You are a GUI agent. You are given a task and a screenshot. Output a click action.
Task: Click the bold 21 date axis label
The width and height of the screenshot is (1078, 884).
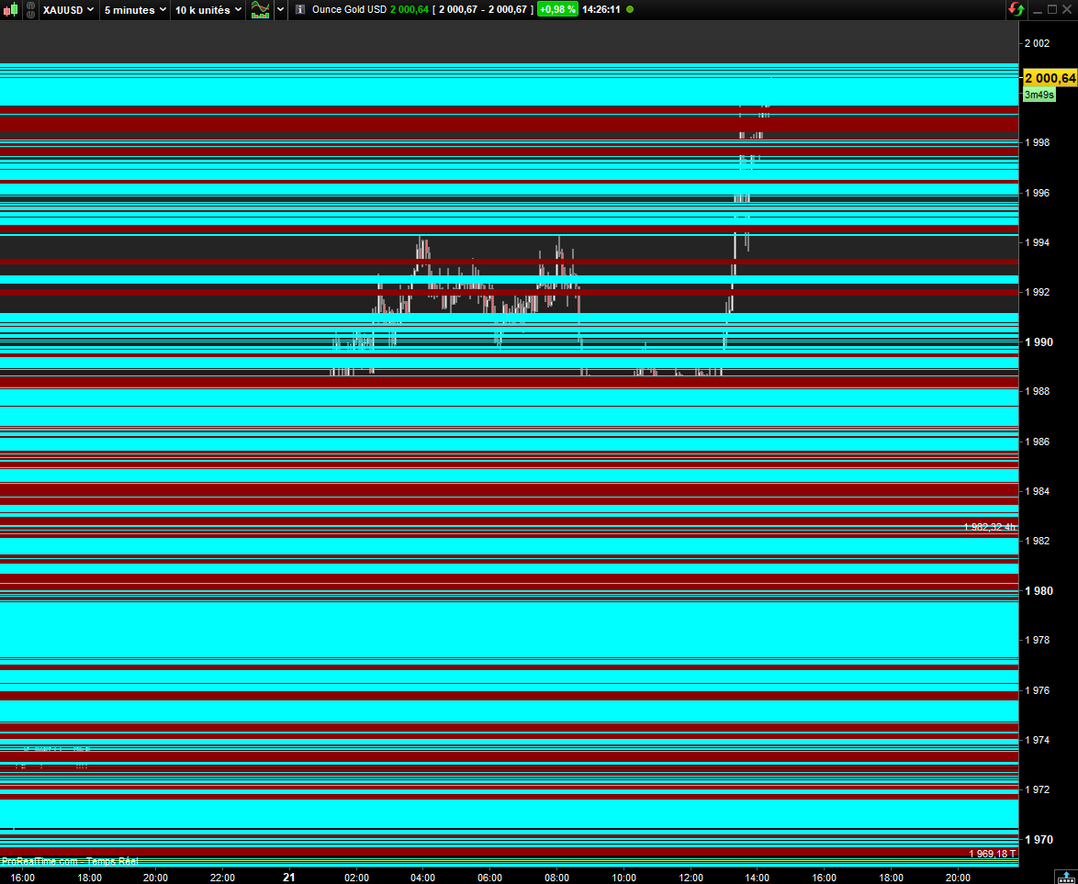pyautogui.click(x=289, y=878)
